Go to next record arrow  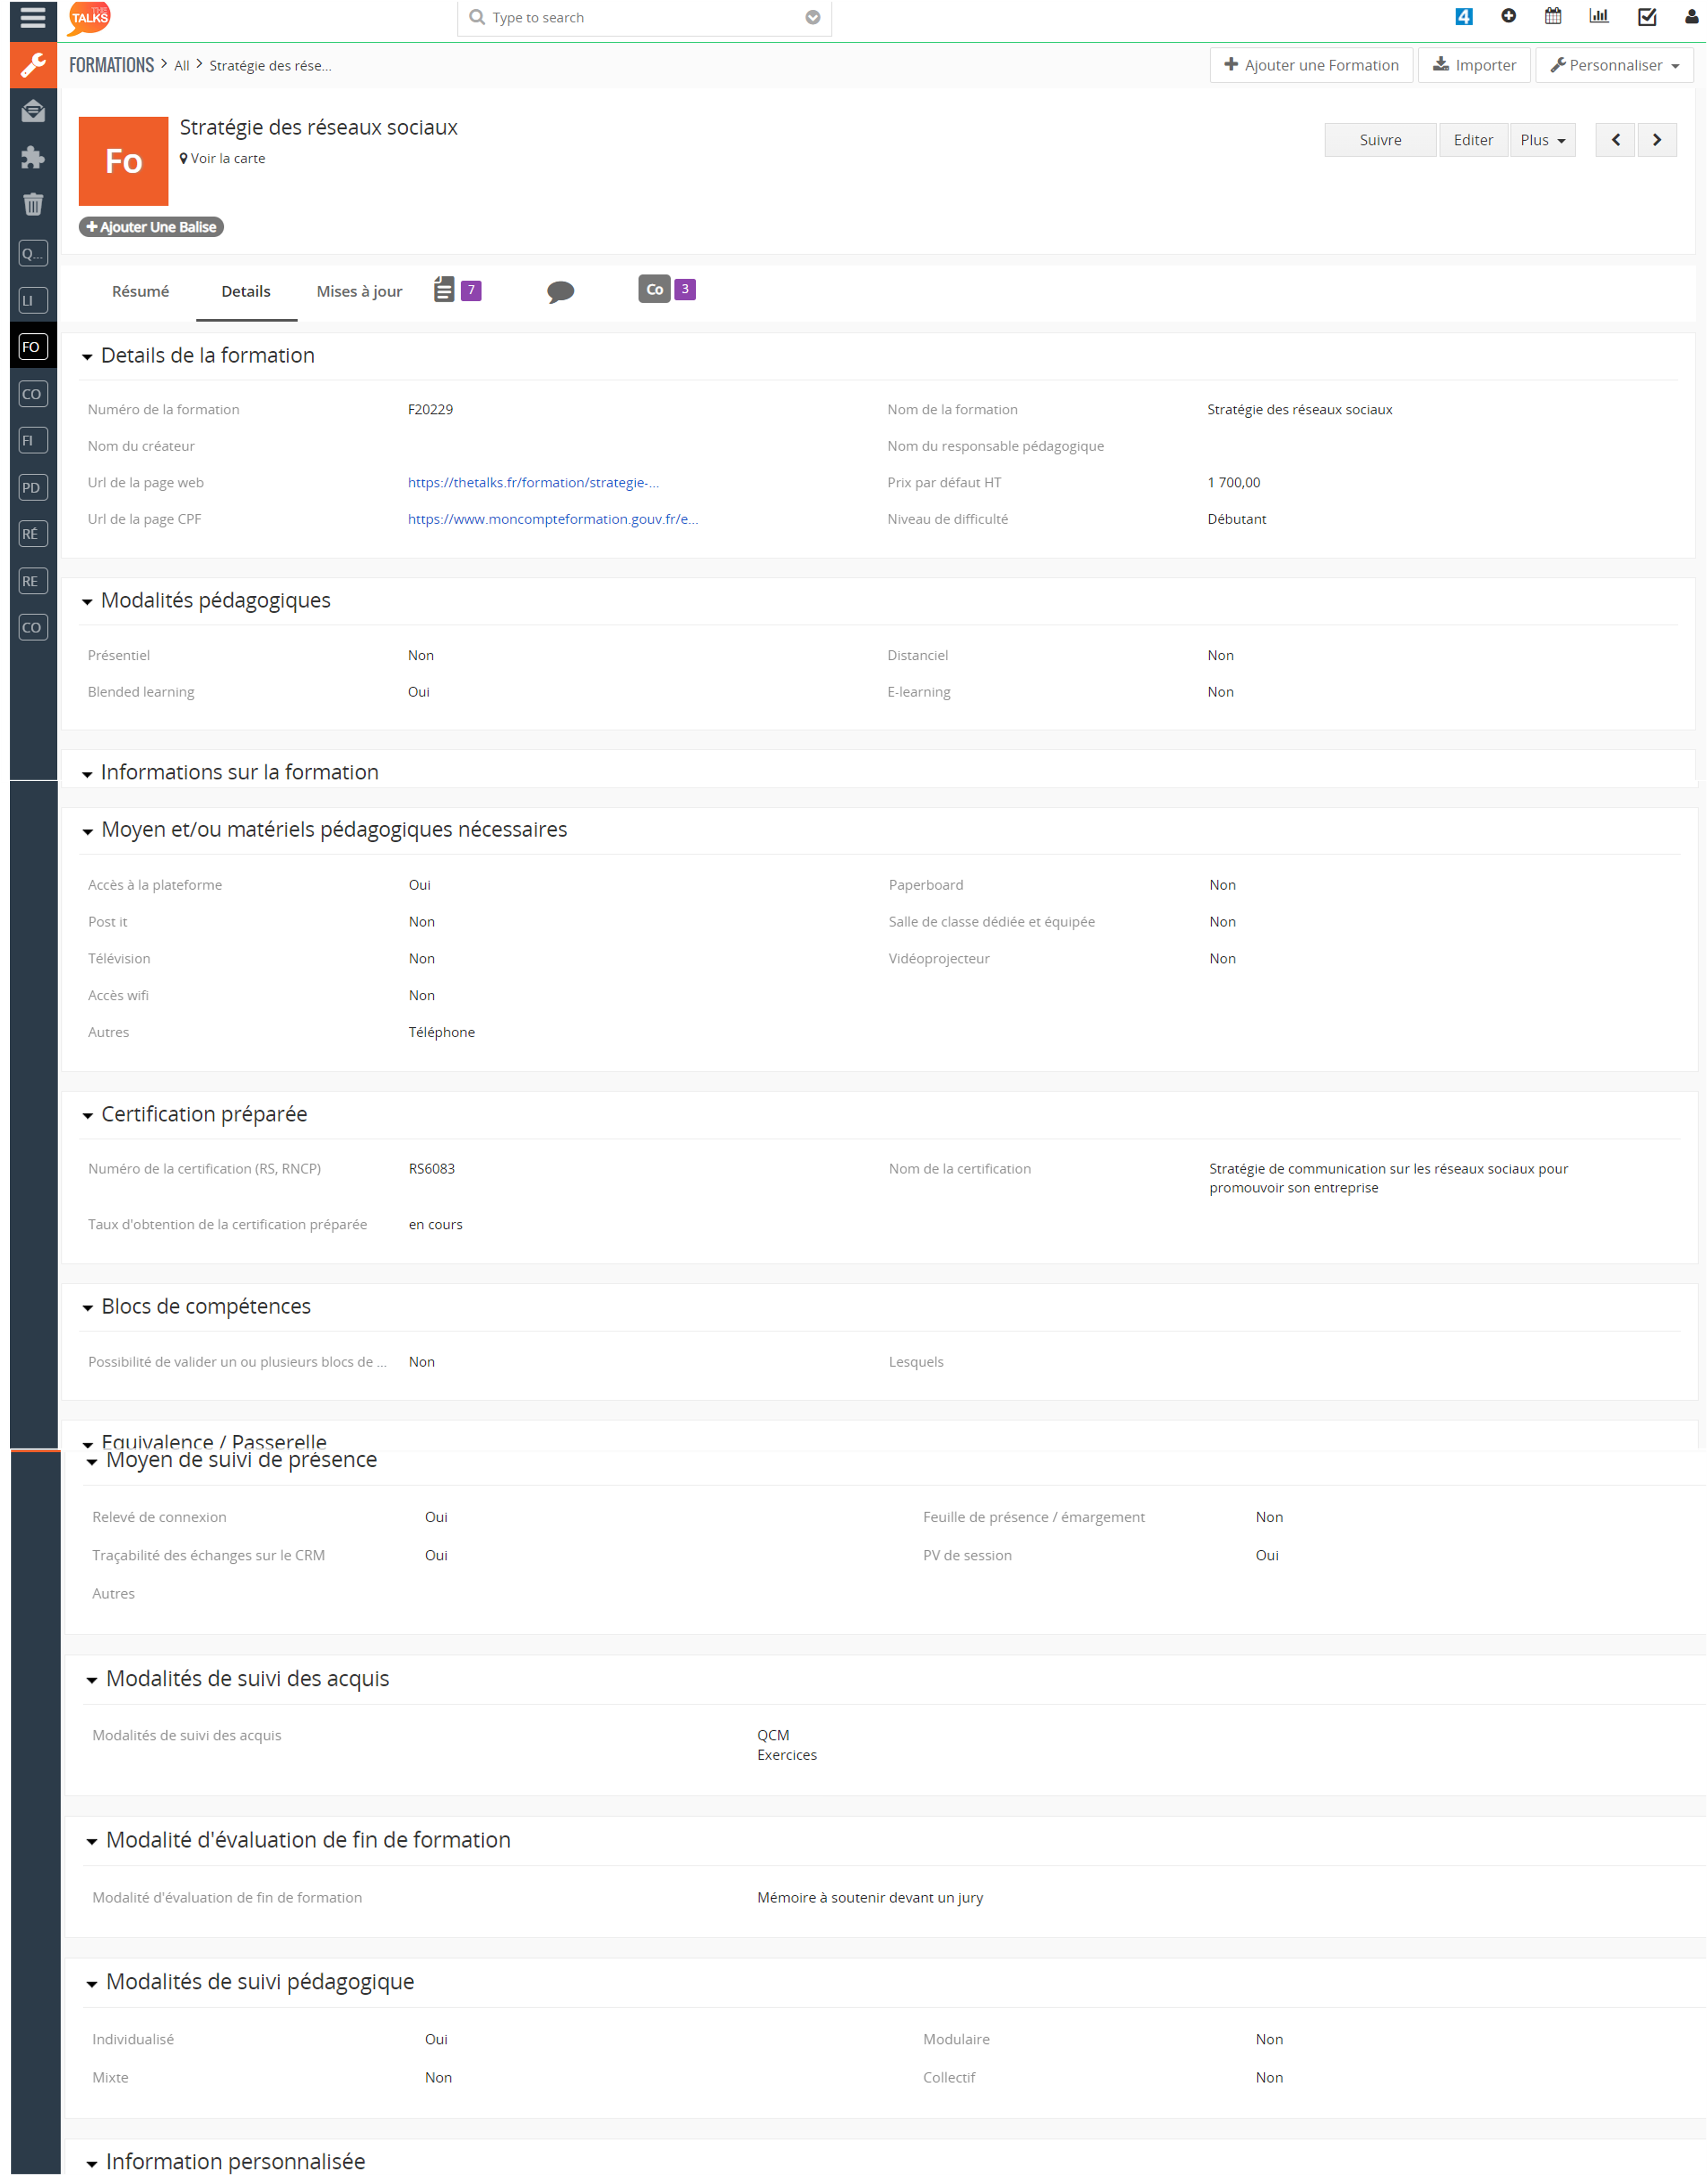1657,140
